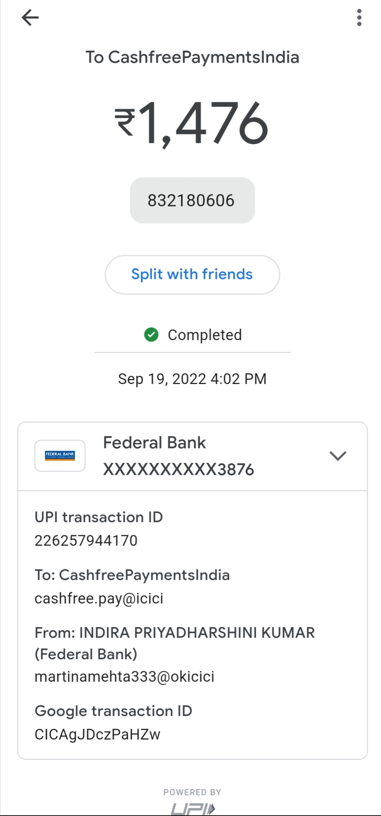Tap the From: INDIRA PRIYADHARSHINI KUMAR line

(174, 633)
